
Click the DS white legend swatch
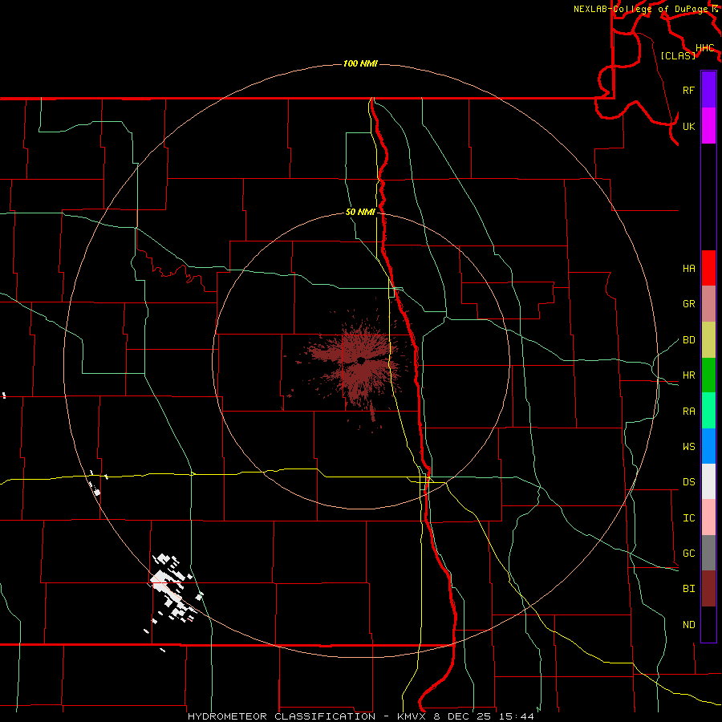[708, 481]
